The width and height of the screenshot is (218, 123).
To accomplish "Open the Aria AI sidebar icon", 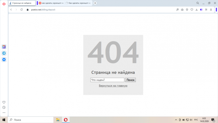I will click(x=4, y=47).
